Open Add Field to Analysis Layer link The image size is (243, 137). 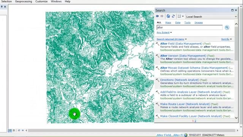point(191,92)
